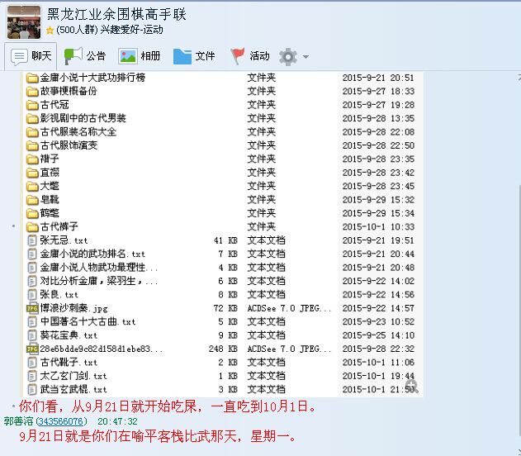Click JPG icon of 28e6bdde9c82d158d1ebe83 file
Screen dimensions: 521x456
(32, 349)
